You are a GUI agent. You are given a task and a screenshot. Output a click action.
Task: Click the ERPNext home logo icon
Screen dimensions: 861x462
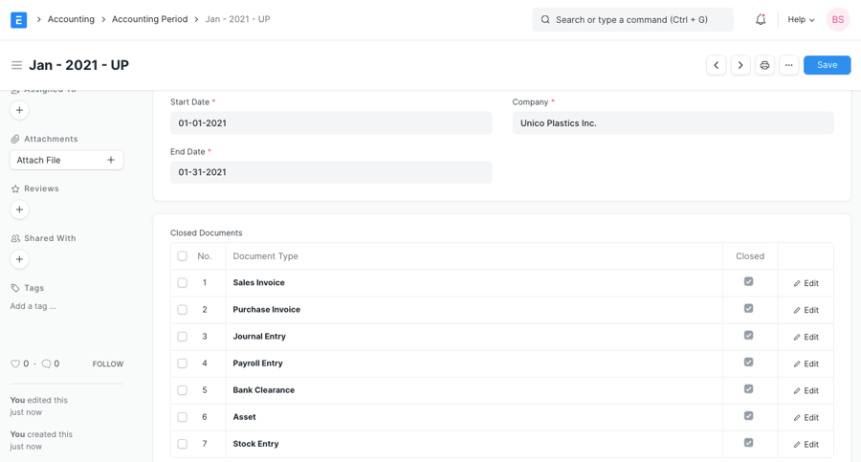click(19, 19)
